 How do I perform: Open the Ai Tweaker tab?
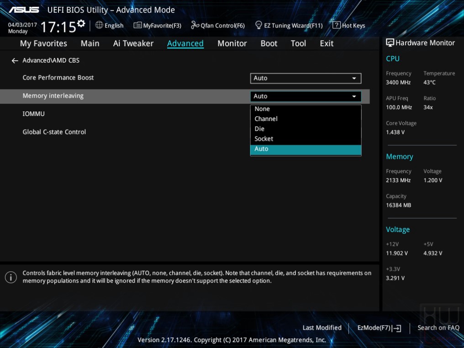(x=133, y=43)
